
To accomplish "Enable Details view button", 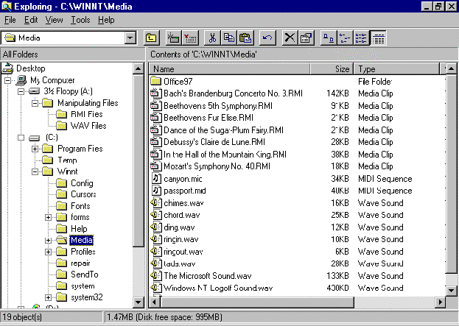I will 377,38.
